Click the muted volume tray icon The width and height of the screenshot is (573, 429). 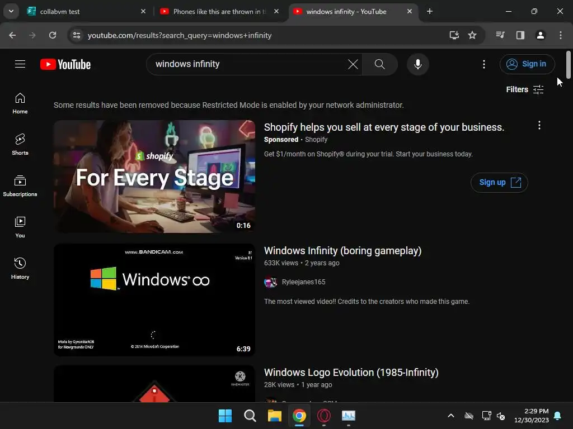501,416
